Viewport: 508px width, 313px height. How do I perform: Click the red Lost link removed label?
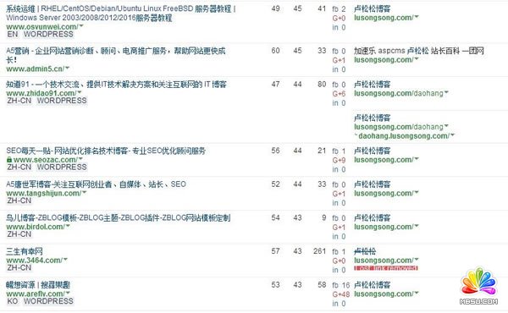385,268
